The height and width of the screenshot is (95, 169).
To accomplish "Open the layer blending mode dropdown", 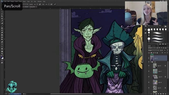I will [153, 50].
